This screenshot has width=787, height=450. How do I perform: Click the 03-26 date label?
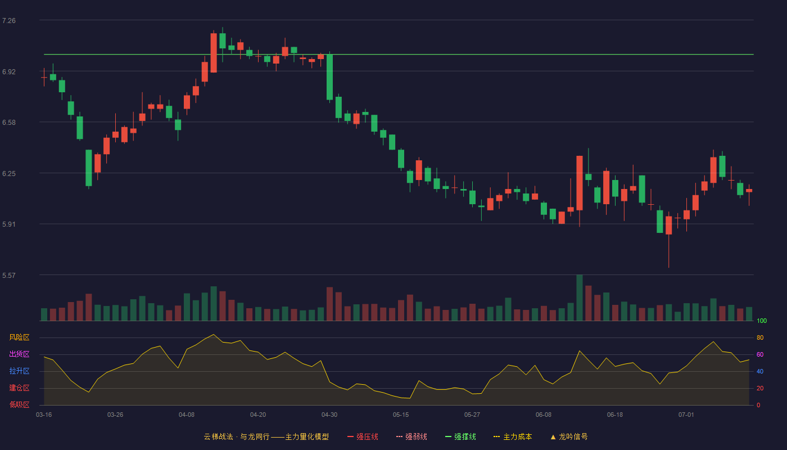(x=115, y=415)
